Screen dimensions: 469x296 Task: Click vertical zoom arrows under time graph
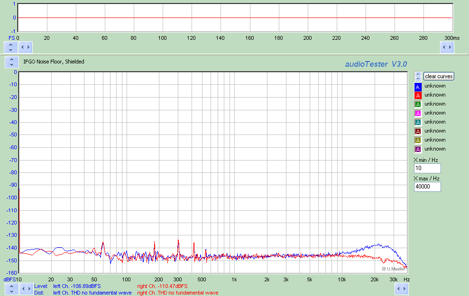pyautogui.click(x=11, y=47)
